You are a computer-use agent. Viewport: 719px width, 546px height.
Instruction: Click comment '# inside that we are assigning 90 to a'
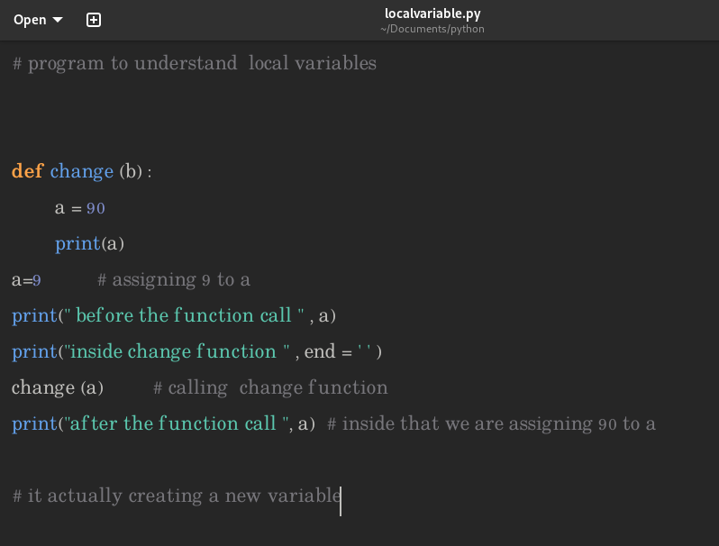click(491, 424)
